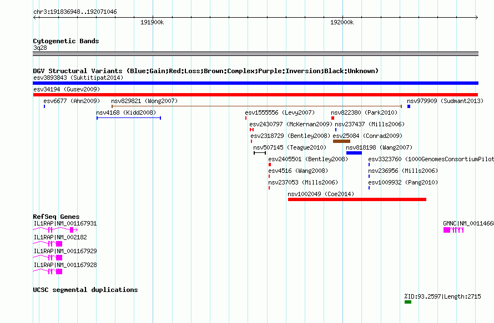Click the red nsv1002049 loss variant bar
494x323 pixels.
[x=357, y=199]
